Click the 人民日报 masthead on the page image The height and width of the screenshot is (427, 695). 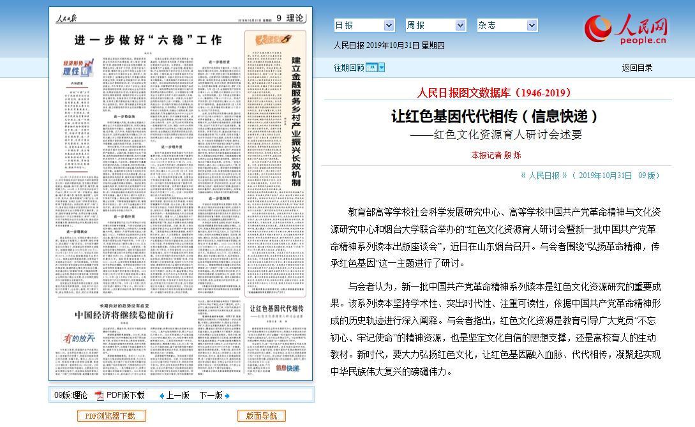click(67, 17)
